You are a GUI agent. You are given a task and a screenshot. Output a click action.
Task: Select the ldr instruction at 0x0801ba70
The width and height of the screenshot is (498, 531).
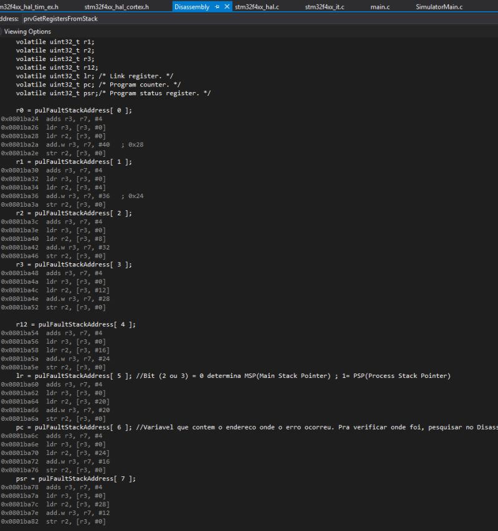pos(55,453)
